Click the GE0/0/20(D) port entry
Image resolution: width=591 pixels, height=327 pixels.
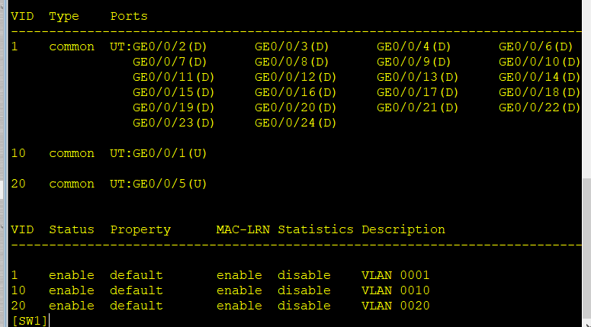point(295,107)
